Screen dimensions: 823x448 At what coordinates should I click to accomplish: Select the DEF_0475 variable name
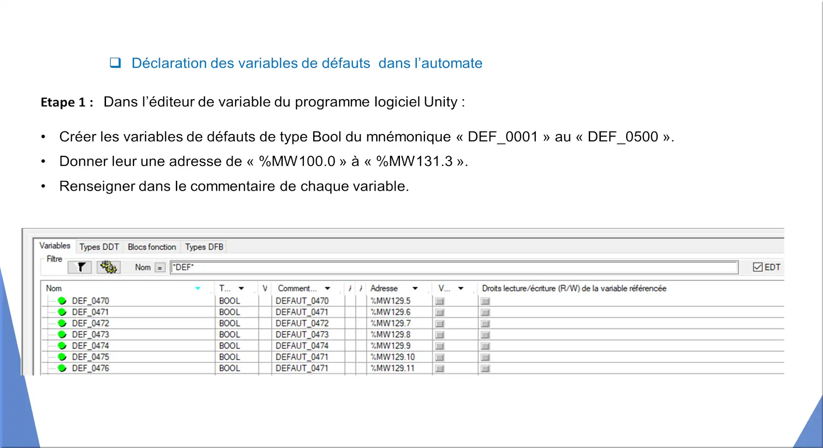[91, 357]
